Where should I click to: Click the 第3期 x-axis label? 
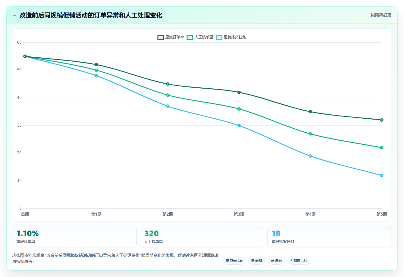pyautogui.click(x=239, y=214)
